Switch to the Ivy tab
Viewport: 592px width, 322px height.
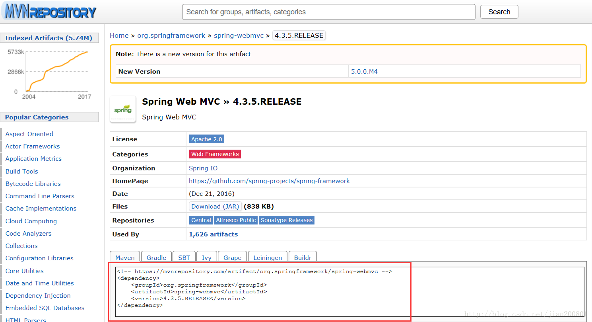tap(206, 257)
